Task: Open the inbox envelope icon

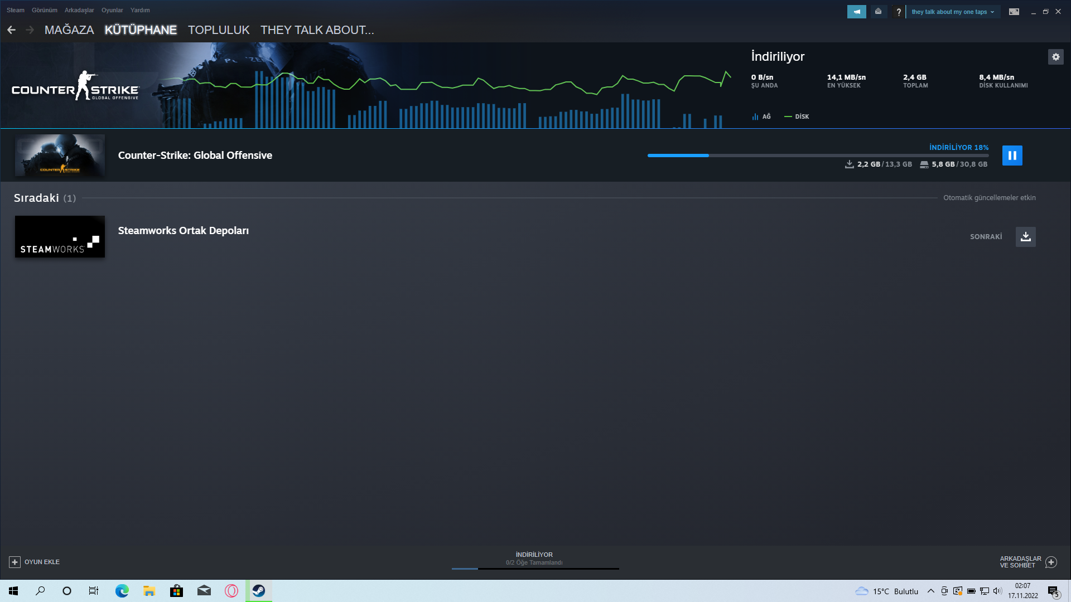Action: (x=878, y=12)
